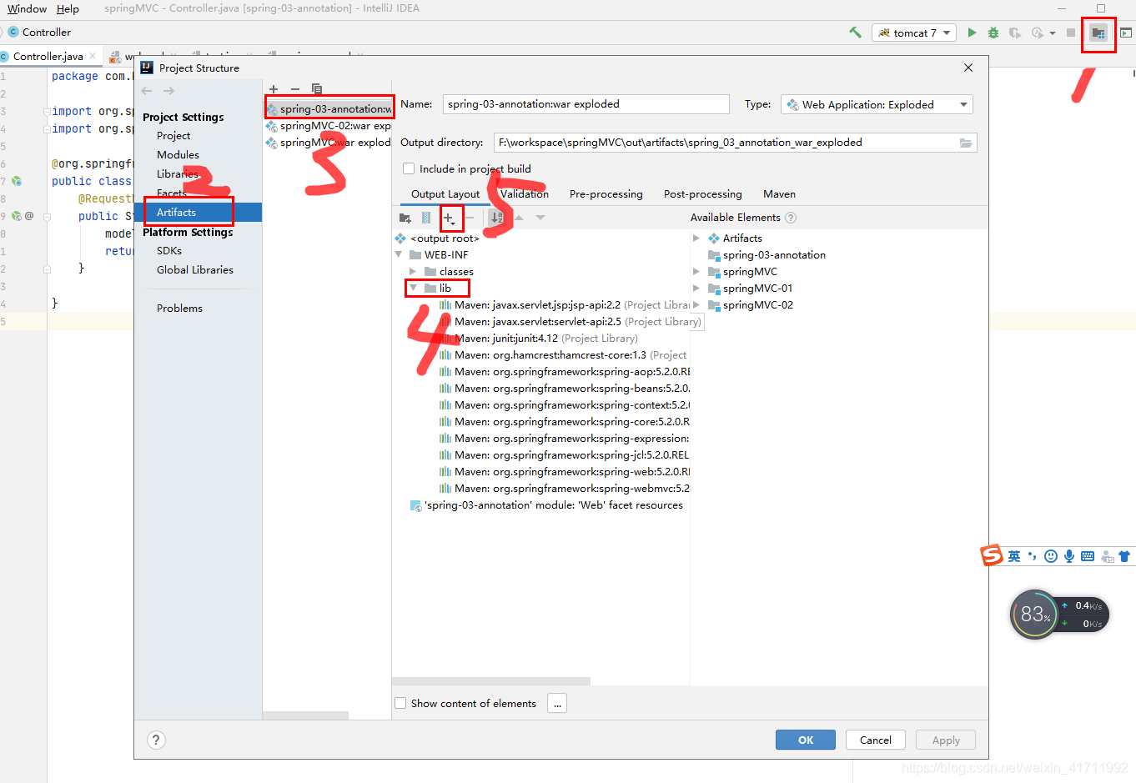Toggle Sort Elements by Names and Types icon

click(497, 218)
